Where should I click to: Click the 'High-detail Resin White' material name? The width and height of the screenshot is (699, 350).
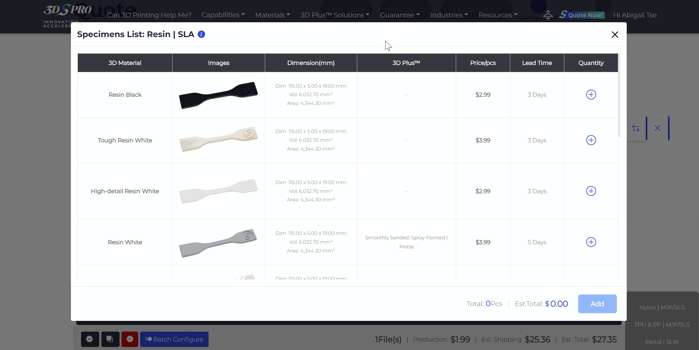click(x=125, y=191)
